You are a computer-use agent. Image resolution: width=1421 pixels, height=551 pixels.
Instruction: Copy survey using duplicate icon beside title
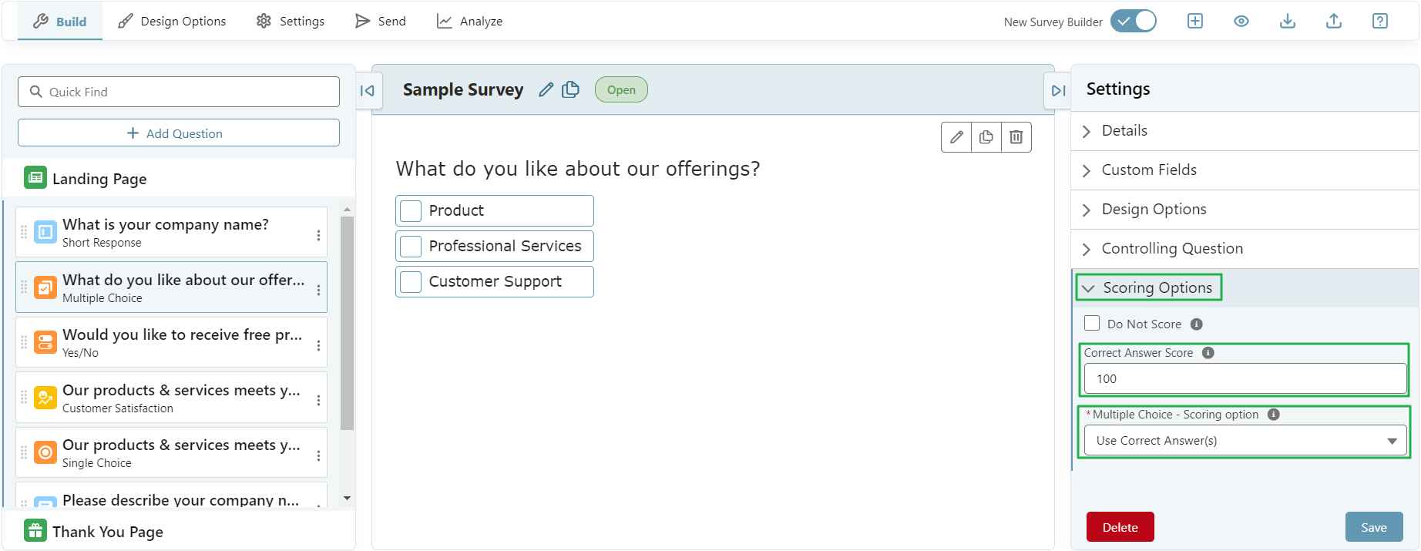(x=571, y=89)
